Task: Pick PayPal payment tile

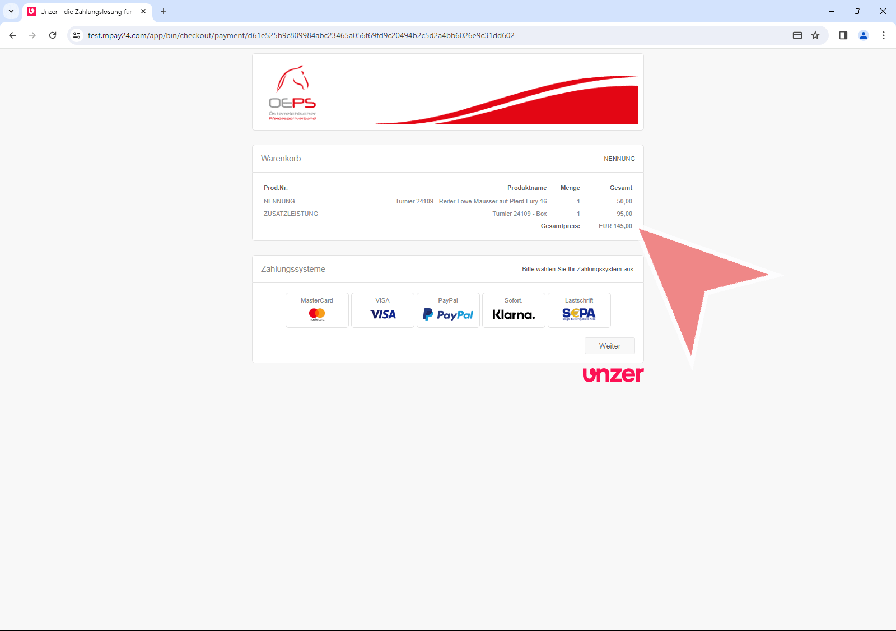Action: coord(448,310)
